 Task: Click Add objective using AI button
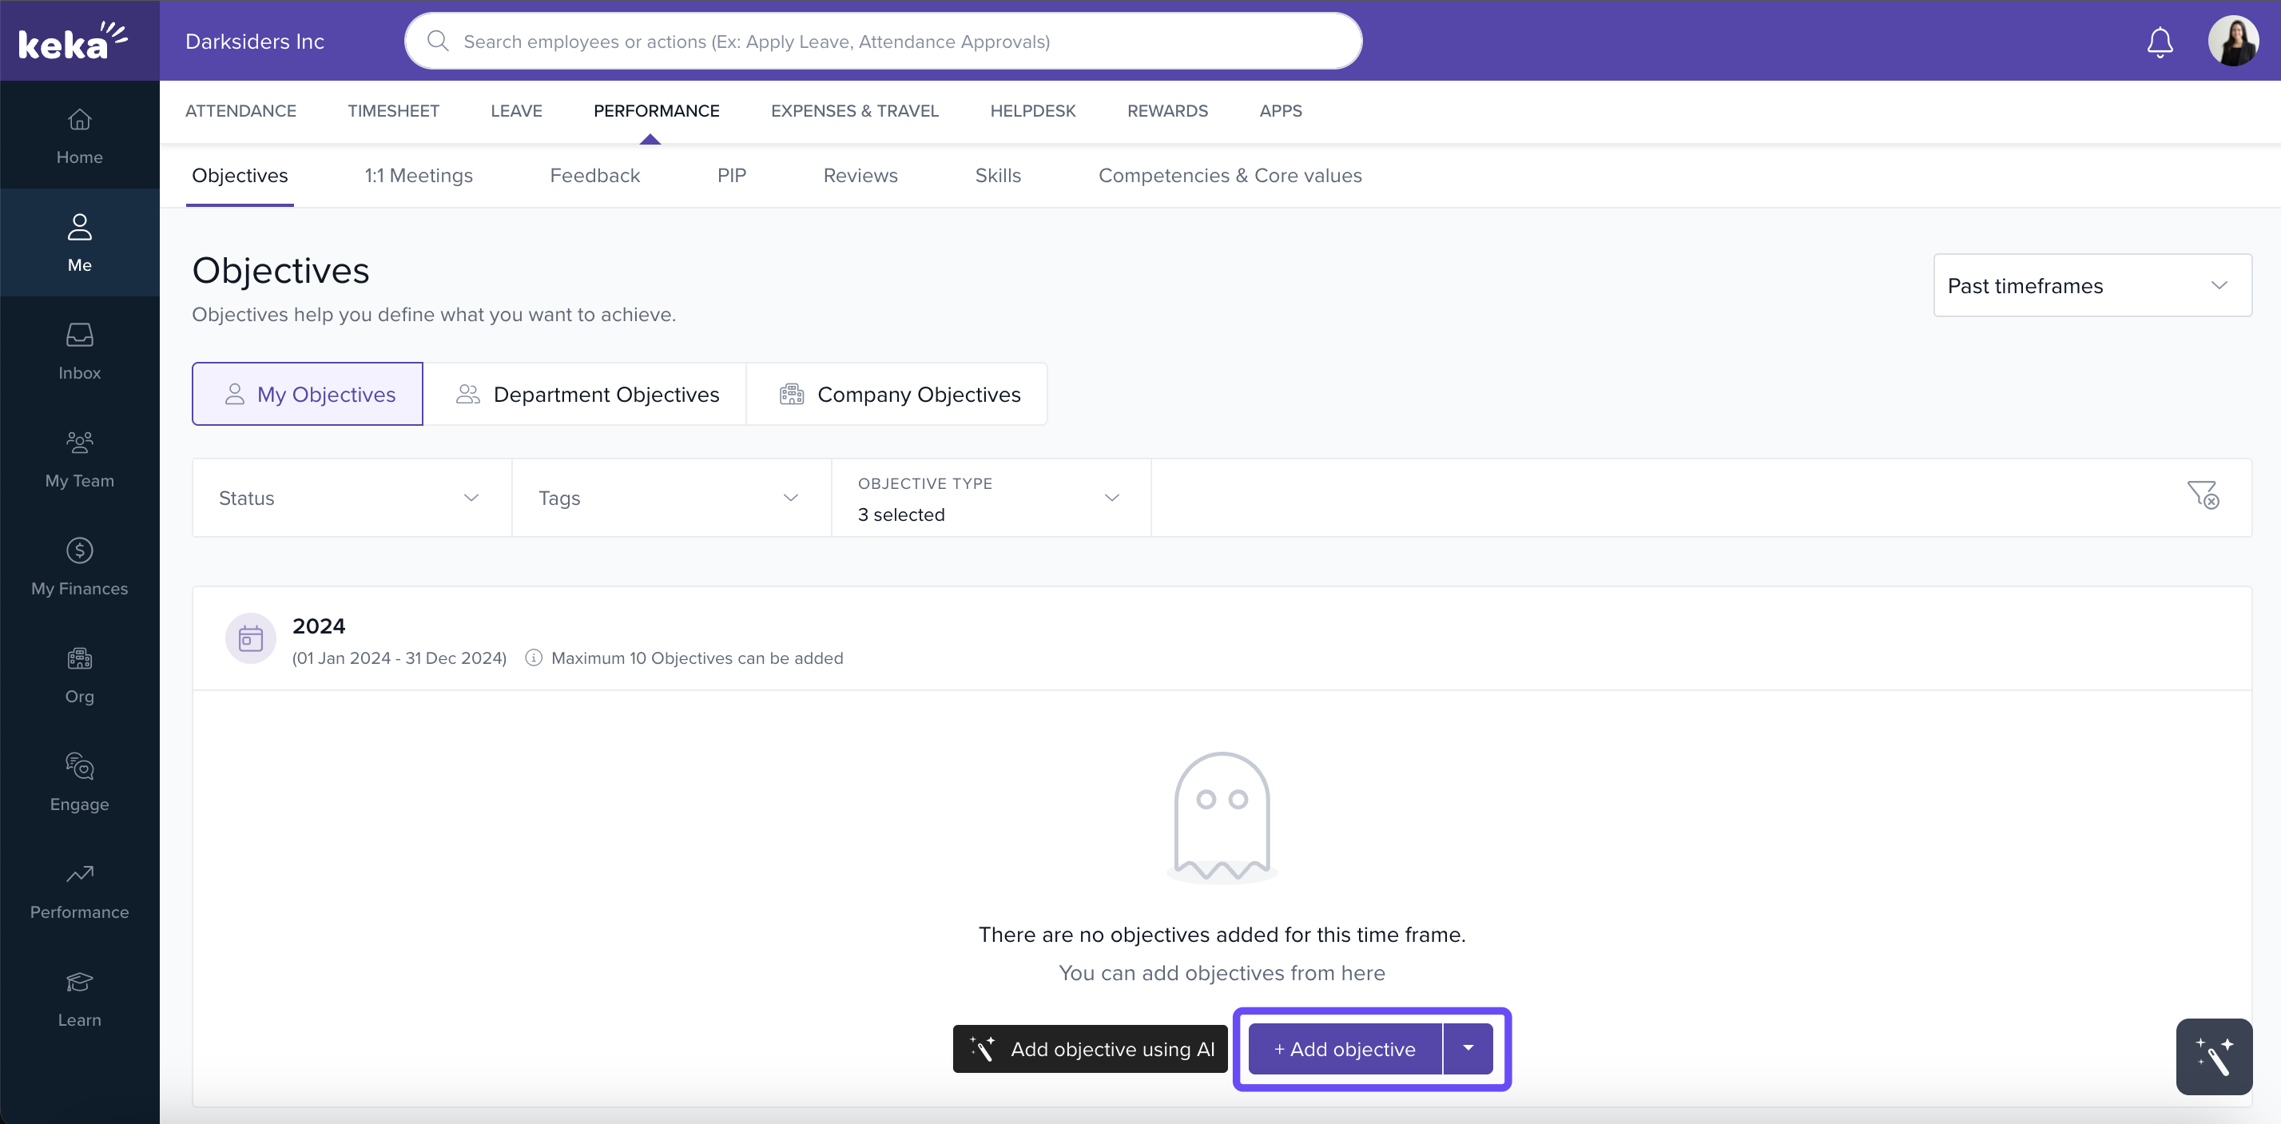[1090, 1049]
